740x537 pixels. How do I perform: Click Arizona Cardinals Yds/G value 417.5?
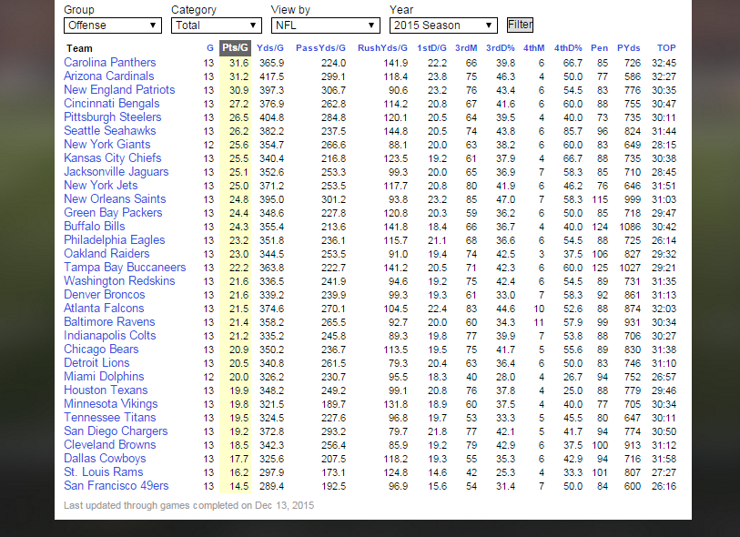(x=271, y=77)
